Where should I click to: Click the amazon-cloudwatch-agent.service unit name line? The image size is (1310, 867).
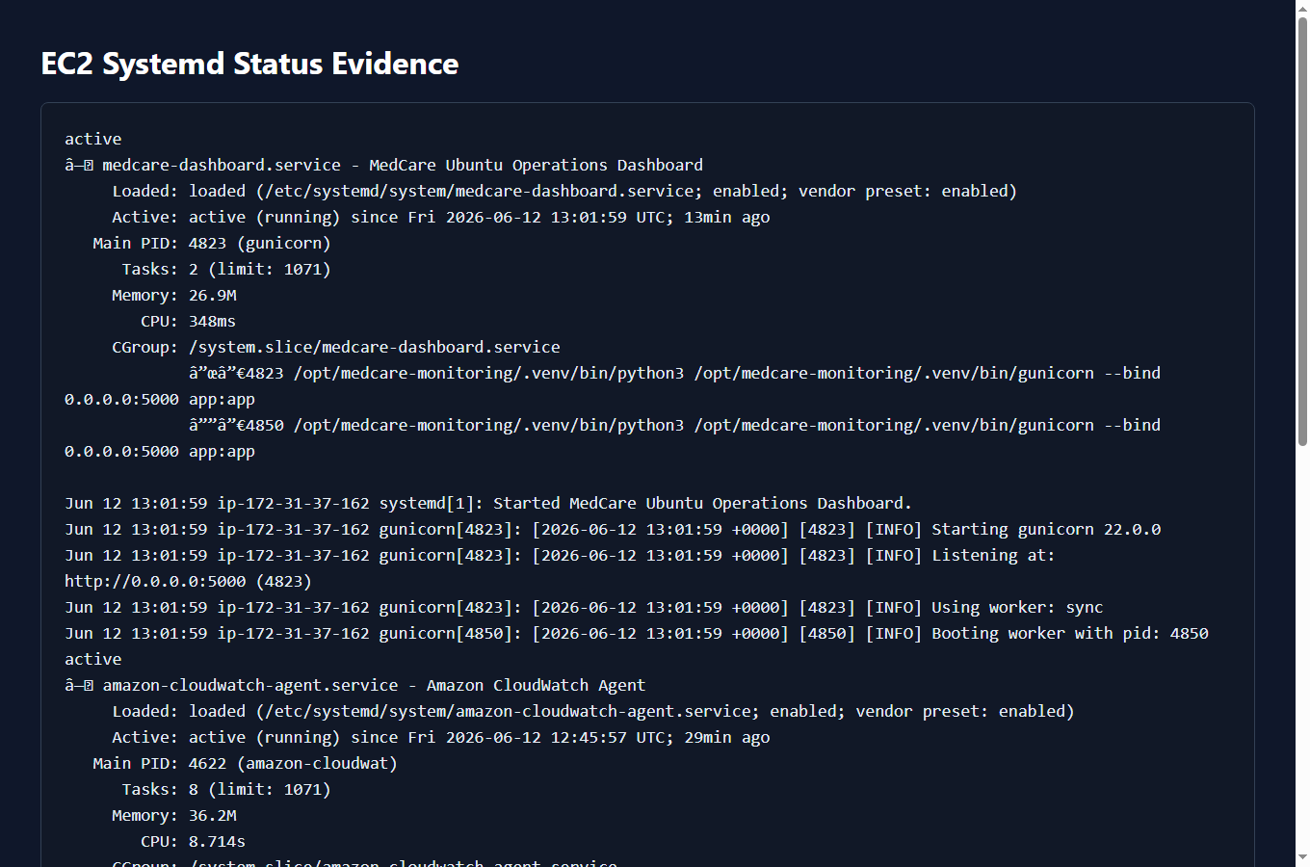click(355, 685)
